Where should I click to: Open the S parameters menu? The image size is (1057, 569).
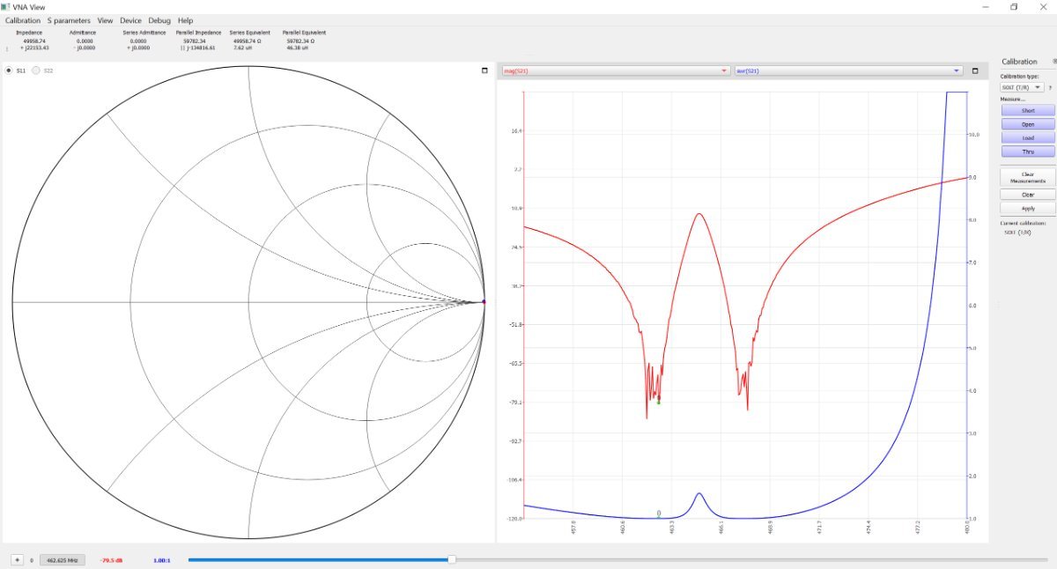click(69, 20)
